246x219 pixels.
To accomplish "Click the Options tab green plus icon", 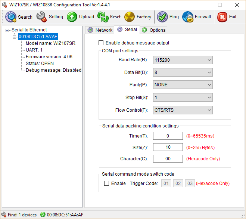I will tap(144, 30).
